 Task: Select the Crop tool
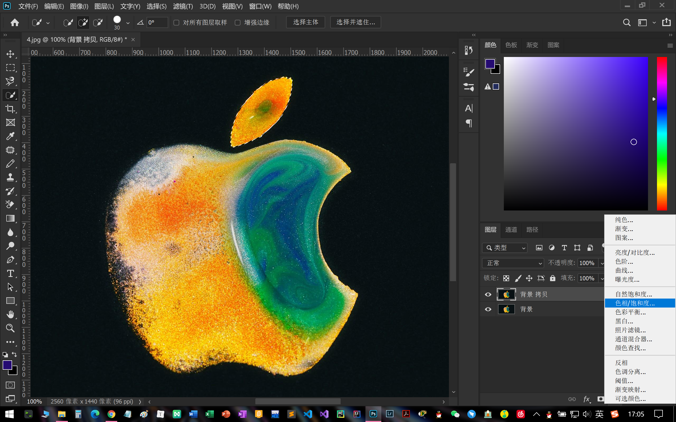point(10,109)
